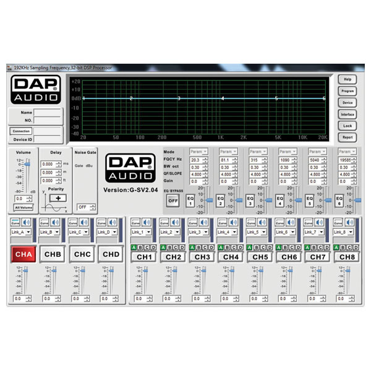
Task: Mute channel A using its speaker icon
Action: point(27,222)
